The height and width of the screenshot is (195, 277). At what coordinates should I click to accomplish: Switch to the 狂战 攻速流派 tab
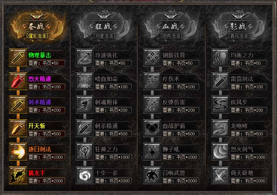[104, 26]
